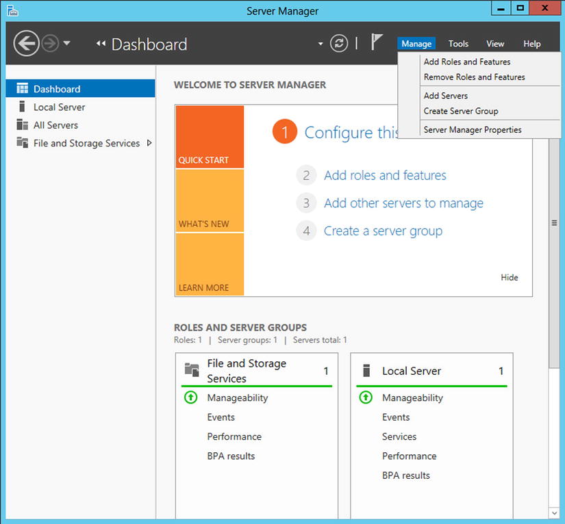Click the Dashboard grid icon in the sidebar
This screenshot has width=565, height=524.
(x=22, y=89)
